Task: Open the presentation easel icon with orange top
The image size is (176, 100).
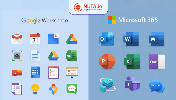Action: [72, 72]
